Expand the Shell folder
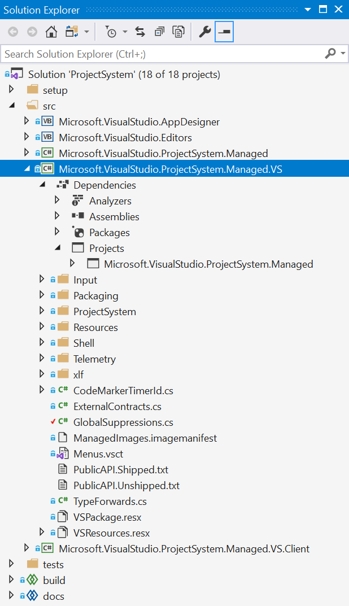The width and height of the screenshot is (349, 606). click(x=42, y=343)
